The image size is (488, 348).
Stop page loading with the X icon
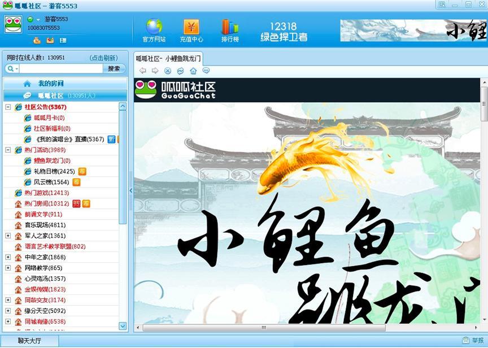167,70
